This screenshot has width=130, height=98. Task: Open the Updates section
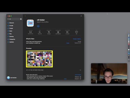[12, 42]
